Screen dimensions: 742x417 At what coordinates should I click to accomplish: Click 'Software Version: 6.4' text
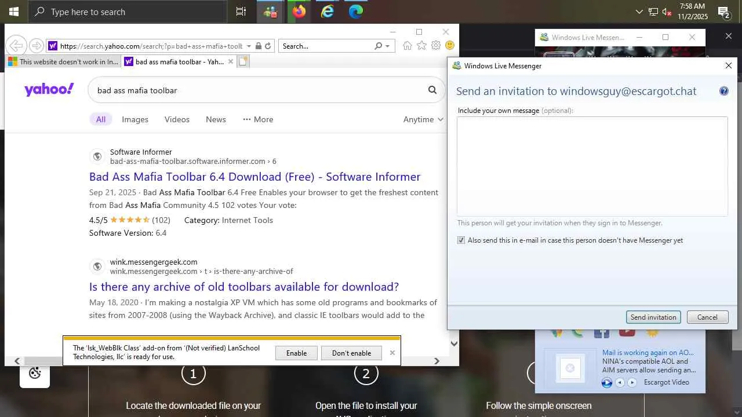128,233
